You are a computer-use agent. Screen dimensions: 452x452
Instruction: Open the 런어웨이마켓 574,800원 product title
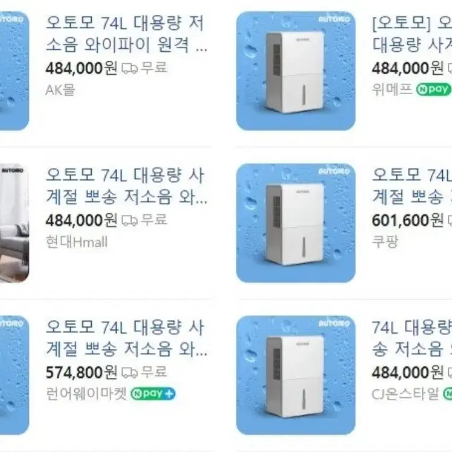127,339
